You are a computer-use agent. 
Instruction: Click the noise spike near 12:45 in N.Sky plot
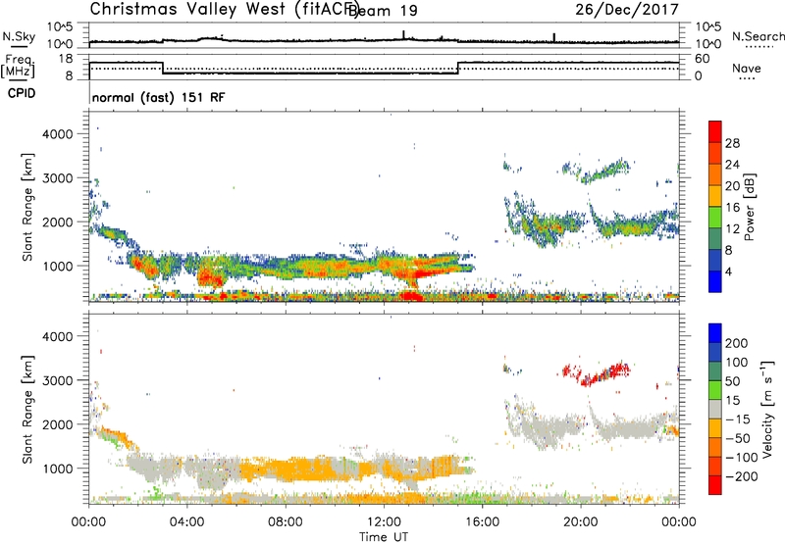point(403,34)
